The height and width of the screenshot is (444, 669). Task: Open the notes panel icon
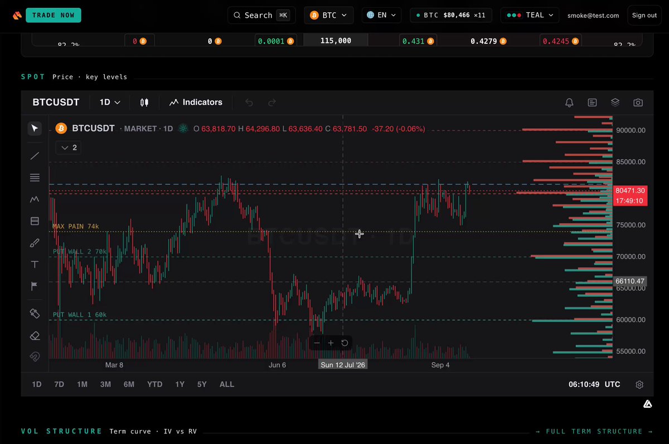(592, 103)
